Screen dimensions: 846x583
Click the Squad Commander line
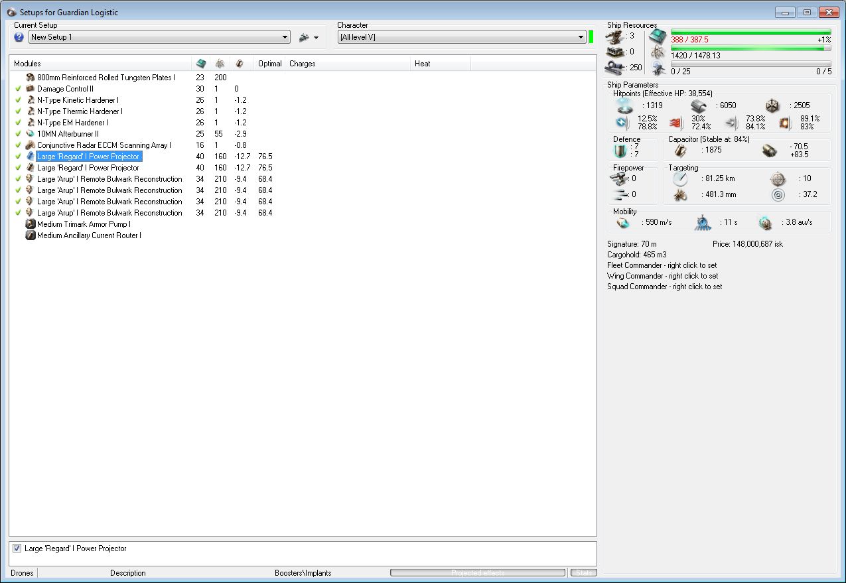pos(665,287)
